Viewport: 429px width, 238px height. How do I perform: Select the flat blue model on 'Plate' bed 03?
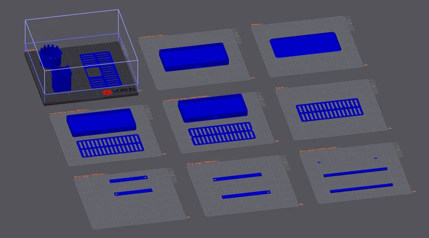coord(305,45)
